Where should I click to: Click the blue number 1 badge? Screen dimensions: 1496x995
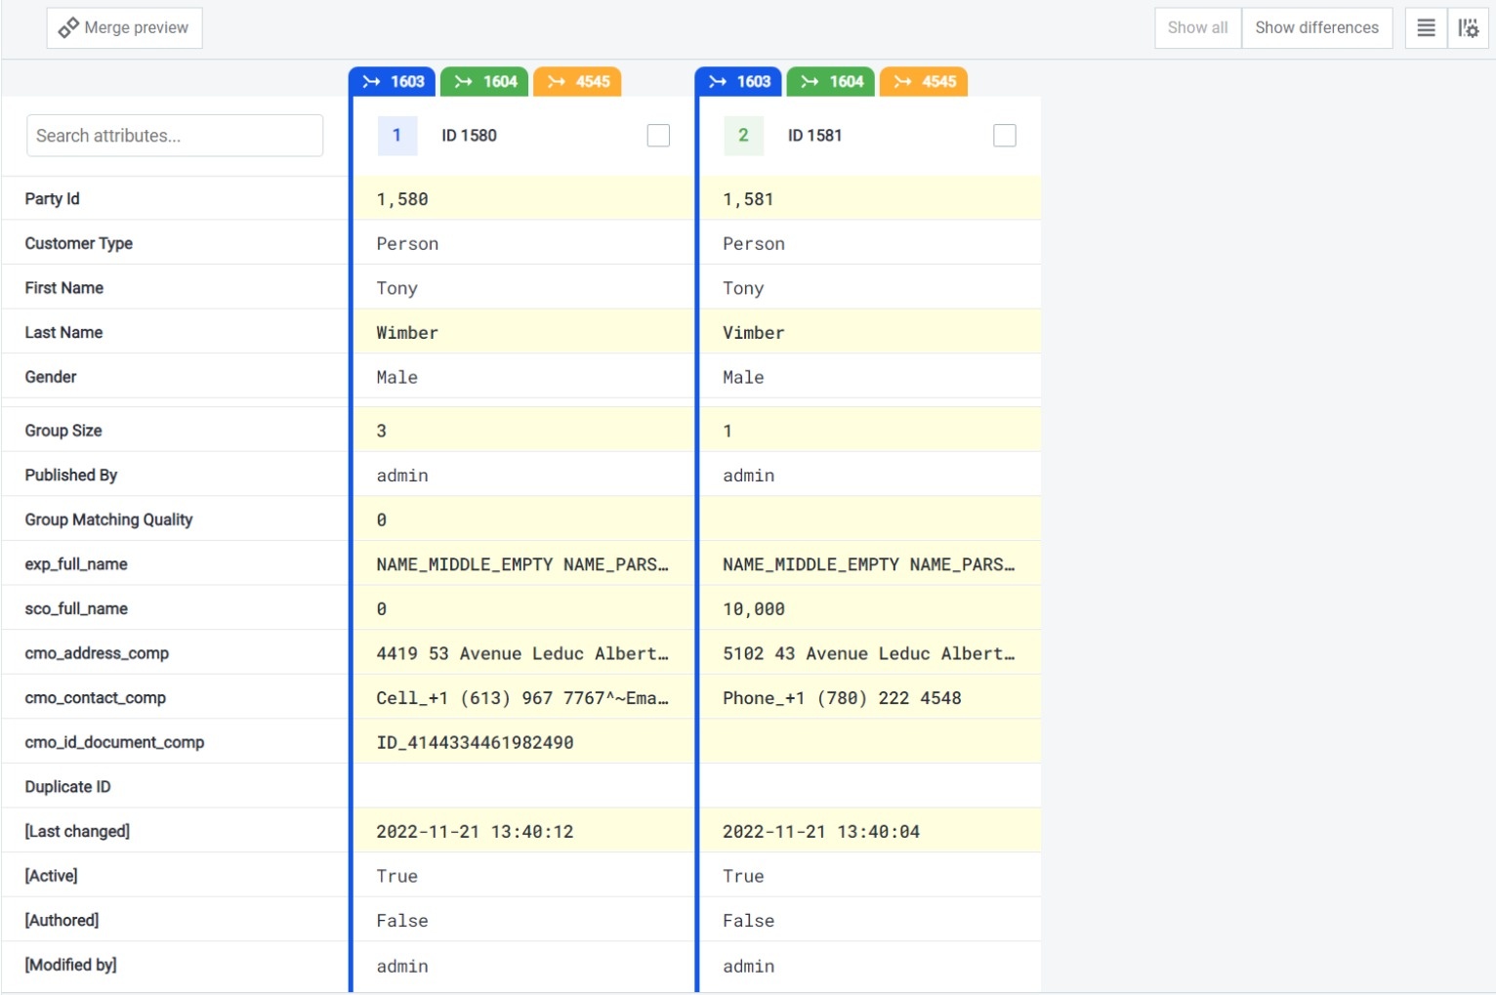[396, 136]
